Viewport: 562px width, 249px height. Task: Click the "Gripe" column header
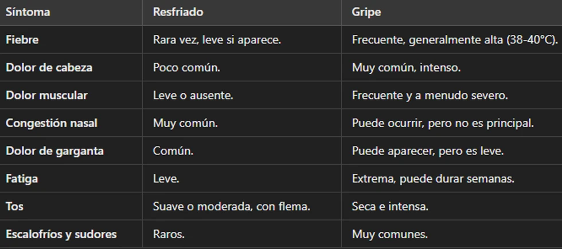[366, 11]
